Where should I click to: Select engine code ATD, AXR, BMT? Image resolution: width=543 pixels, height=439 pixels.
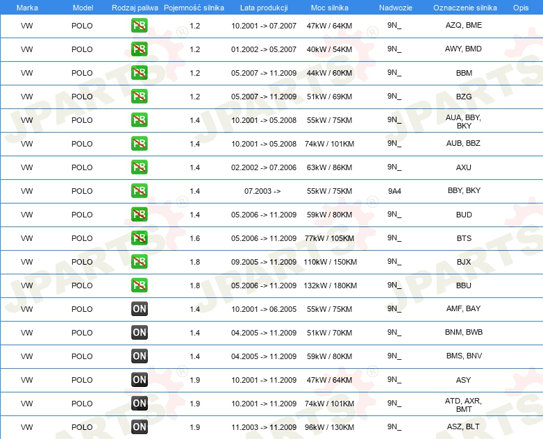(x=463, y=405)
